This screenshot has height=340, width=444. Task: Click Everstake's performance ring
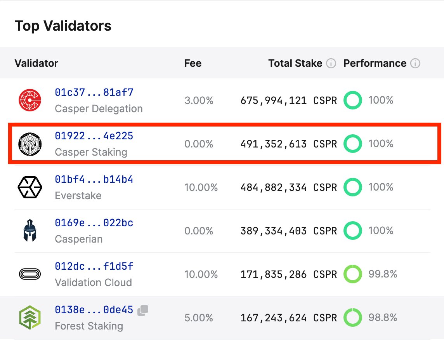click(x=353, y=187)
